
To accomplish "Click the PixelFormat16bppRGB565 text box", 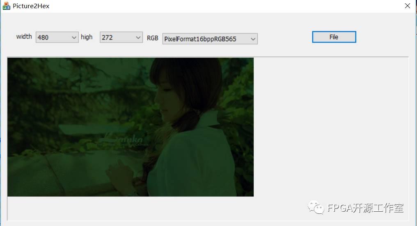I will pyautogui.click(x=205, y=39).
